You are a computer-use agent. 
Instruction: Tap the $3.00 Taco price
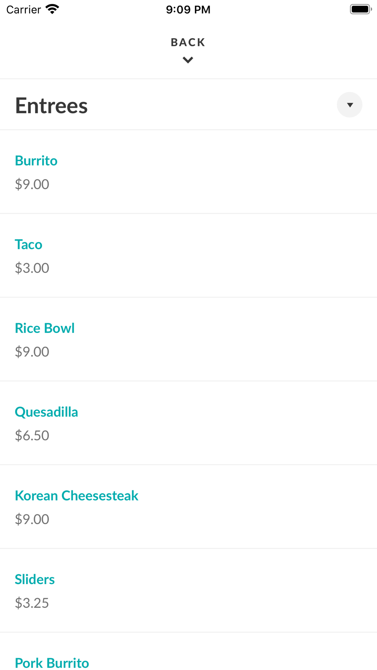tap(32, 268)
